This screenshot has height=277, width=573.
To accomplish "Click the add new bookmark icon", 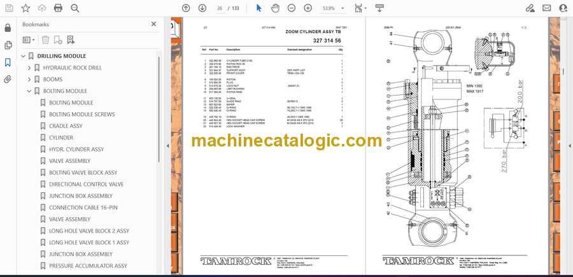I will (x=58, y=40).
